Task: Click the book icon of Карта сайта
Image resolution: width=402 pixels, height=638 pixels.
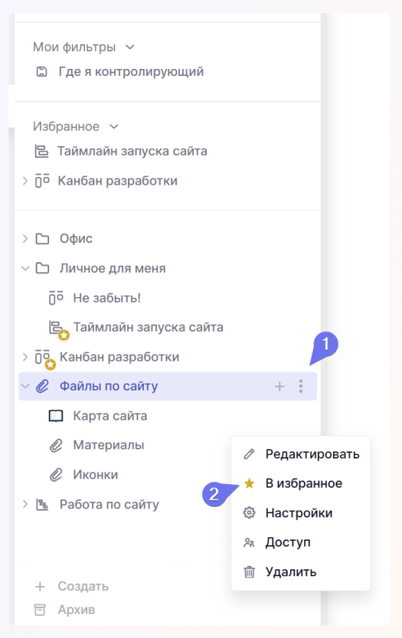Action: point(56,416)
